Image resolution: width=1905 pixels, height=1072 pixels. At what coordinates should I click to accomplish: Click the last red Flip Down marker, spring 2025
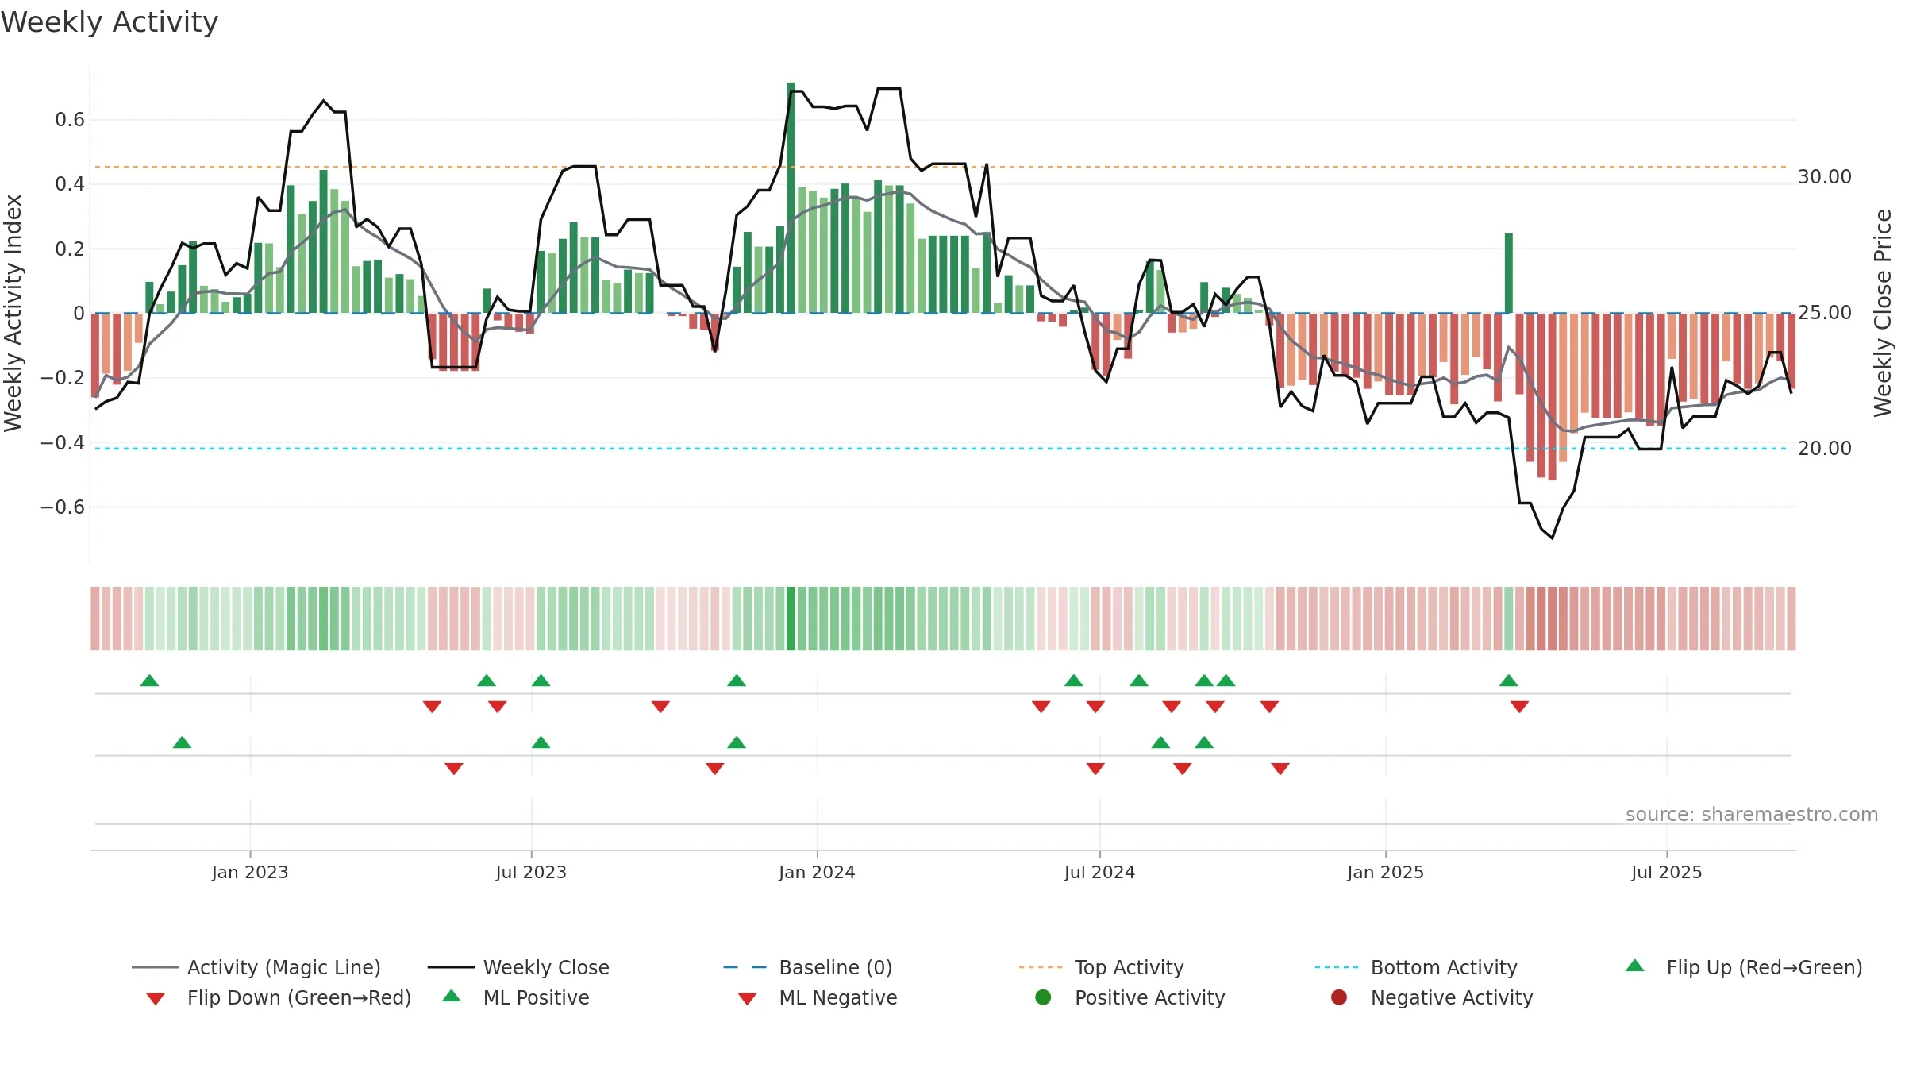point(1520,707)
